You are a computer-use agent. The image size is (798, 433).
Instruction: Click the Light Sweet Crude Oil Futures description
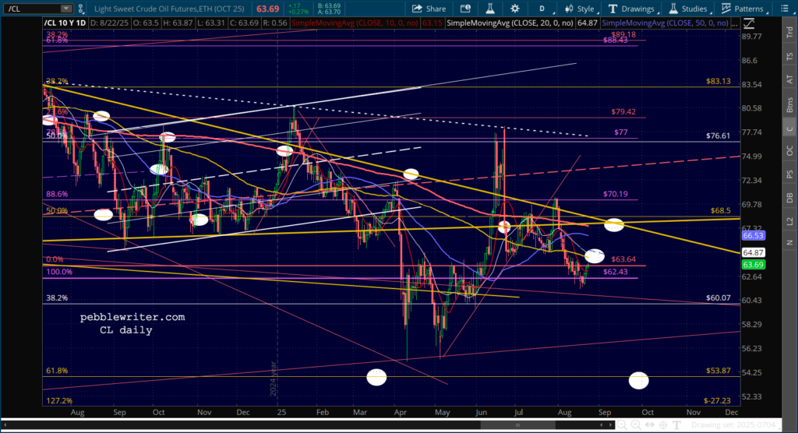tap(169, 9)
